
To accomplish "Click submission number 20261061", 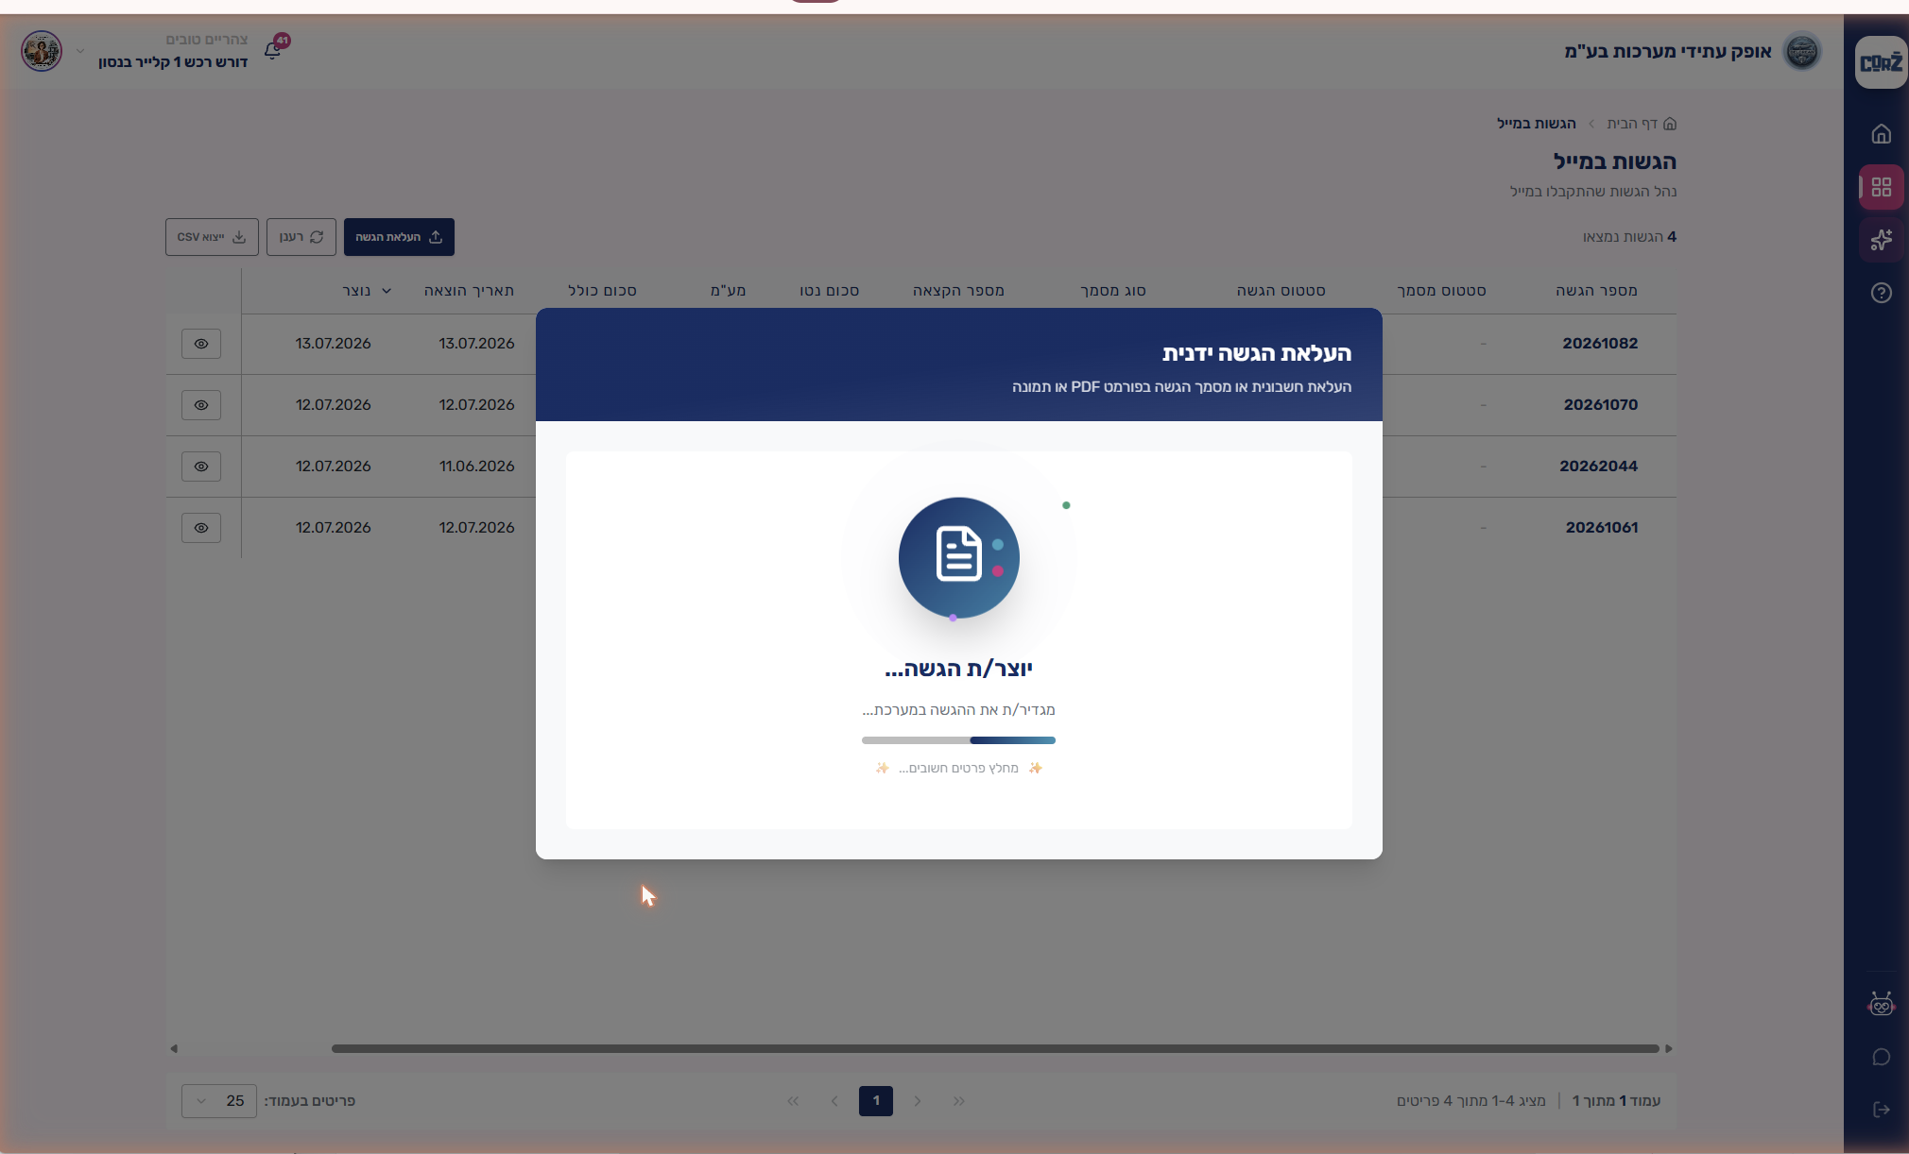I will [x=1602, y=528].
